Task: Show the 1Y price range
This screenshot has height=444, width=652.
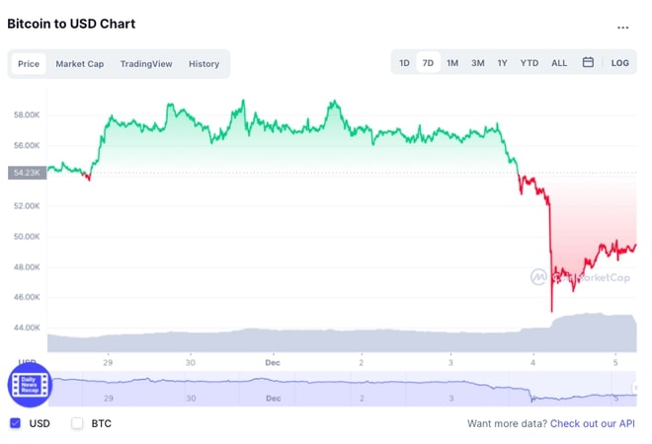Action: click(502, 63)
